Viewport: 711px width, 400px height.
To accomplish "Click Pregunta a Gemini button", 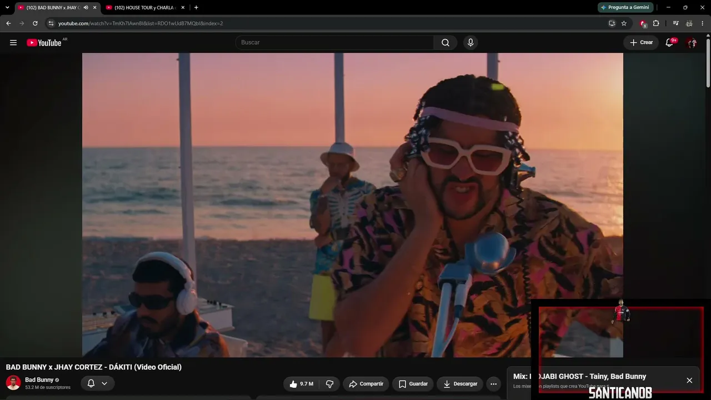I will (x=625, y=7).
